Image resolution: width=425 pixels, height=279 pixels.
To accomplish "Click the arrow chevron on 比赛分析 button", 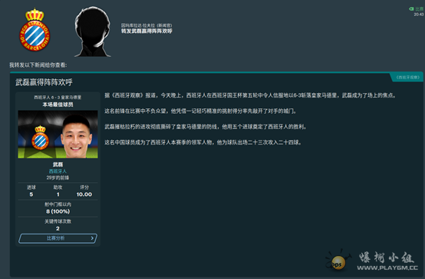I will [92, 238].
